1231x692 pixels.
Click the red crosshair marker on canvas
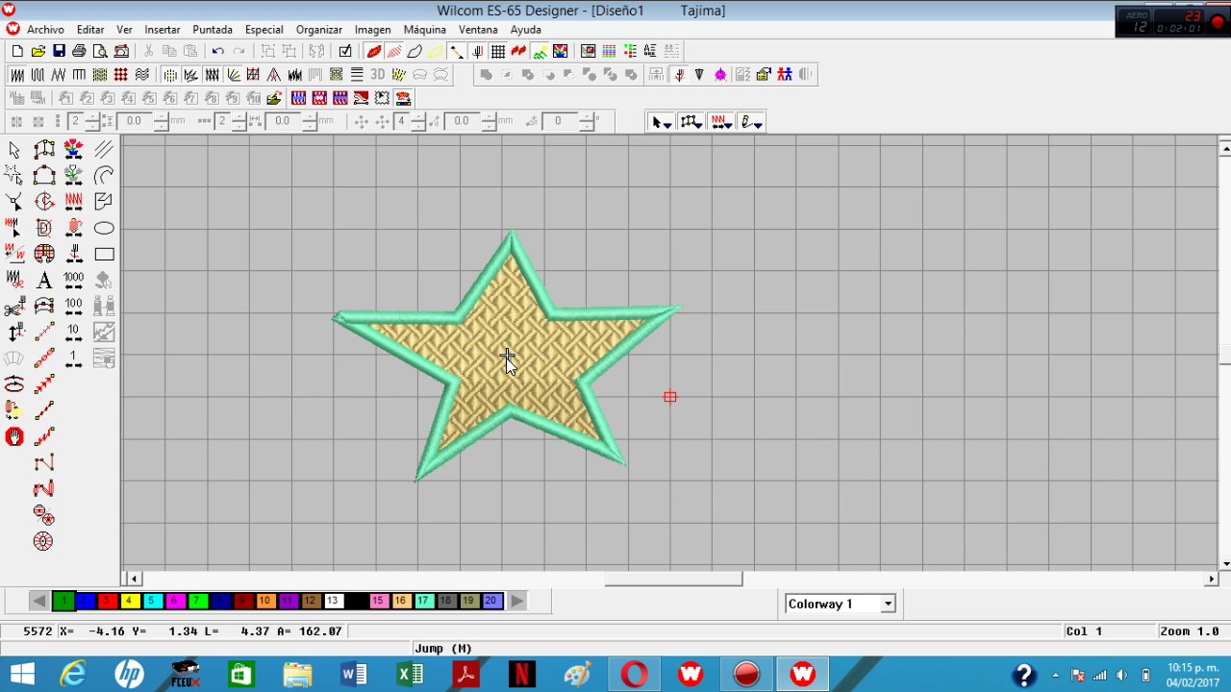click(670, 397)
